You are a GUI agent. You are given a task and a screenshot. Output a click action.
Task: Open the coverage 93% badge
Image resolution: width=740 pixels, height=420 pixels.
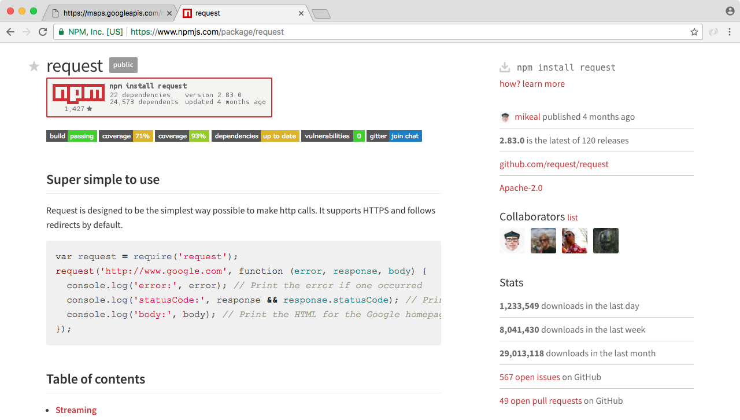click(182, 136)
